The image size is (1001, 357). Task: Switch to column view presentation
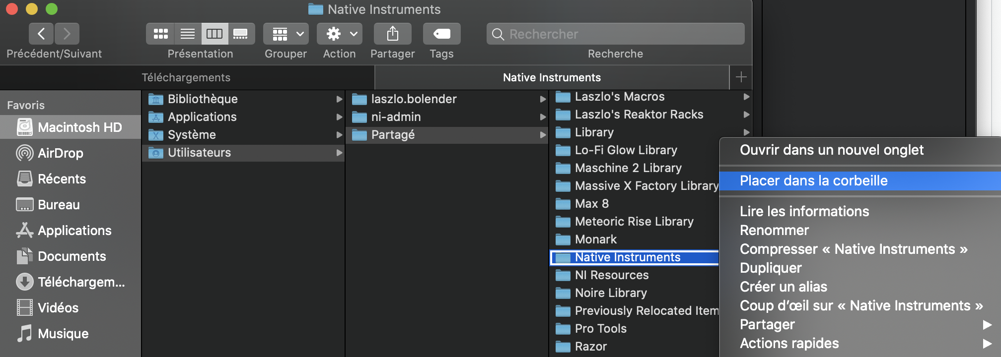tap(214, 34)
